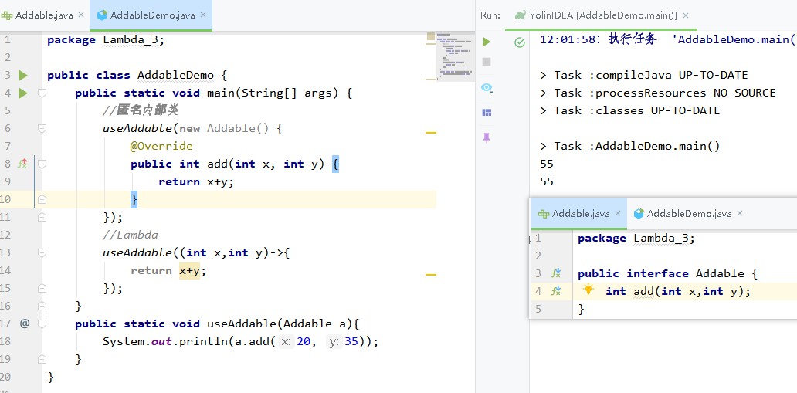Click the highlighted x+y expression on line 14
The image size is (797, 393).
coord(189,270)
